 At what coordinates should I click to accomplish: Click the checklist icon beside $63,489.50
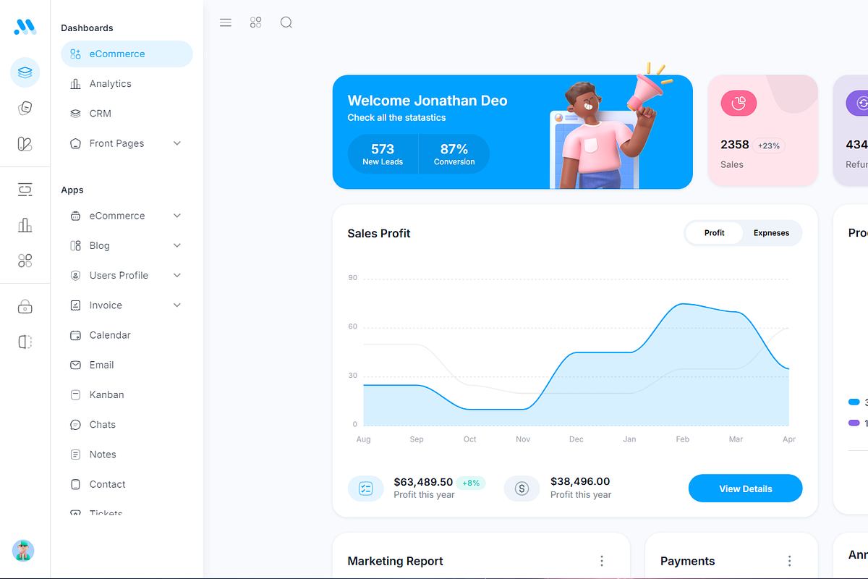pos(366,489)
